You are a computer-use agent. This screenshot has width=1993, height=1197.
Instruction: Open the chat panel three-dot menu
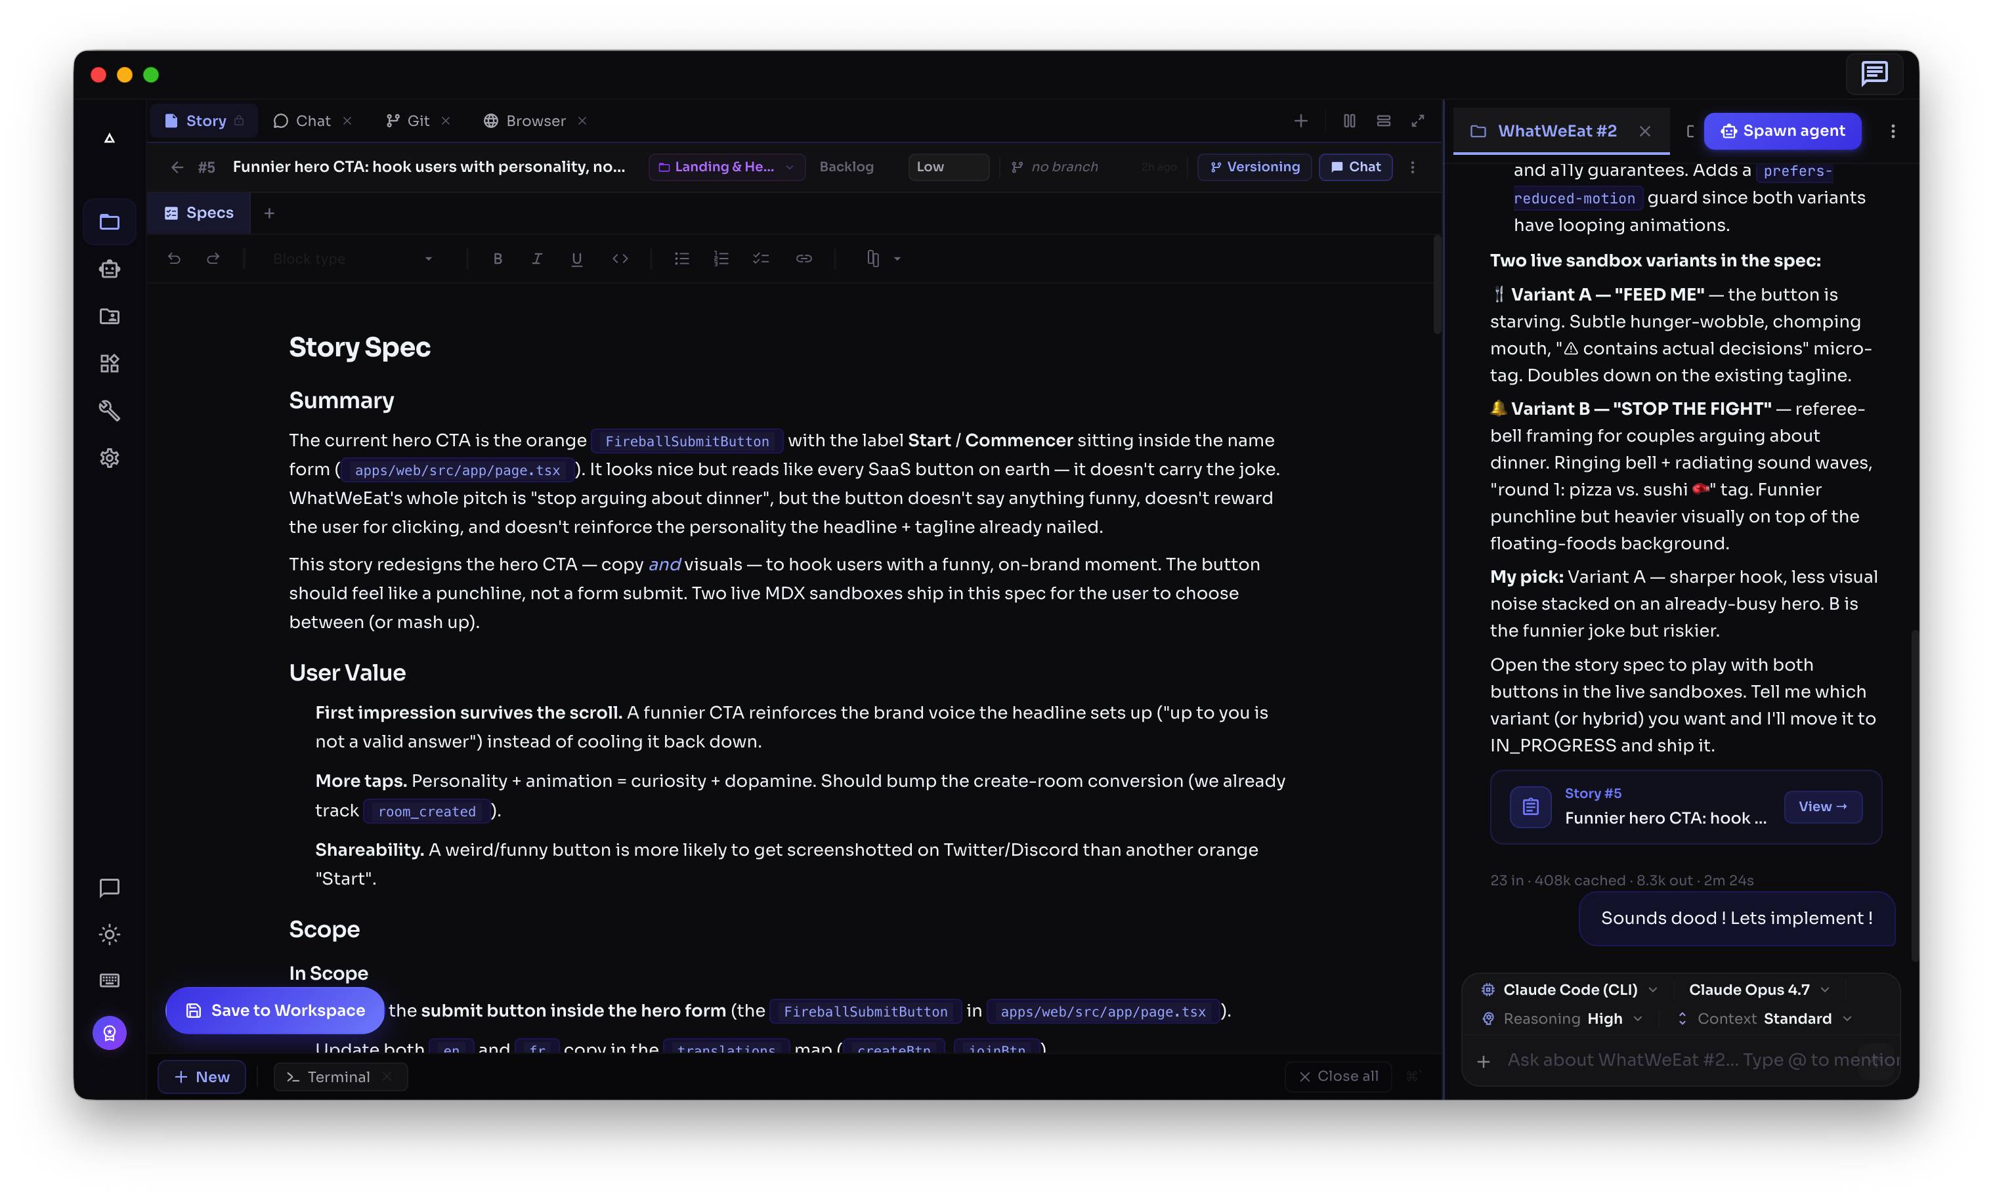(1892, 131)
